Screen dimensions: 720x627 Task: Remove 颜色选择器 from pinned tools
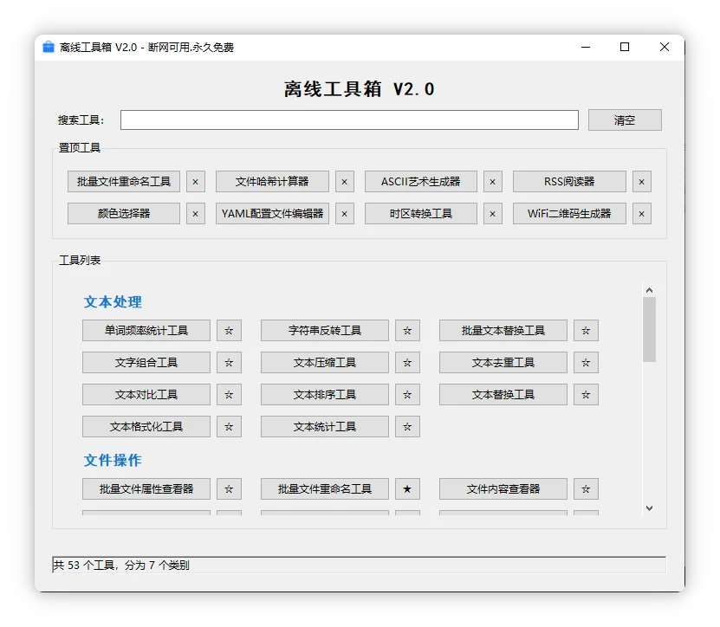196,214
